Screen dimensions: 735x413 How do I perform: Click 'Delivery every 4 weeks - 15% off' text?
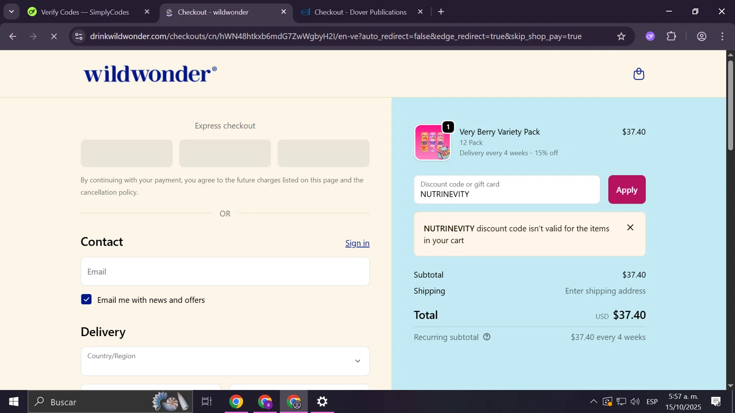click(x=509, y=153)
